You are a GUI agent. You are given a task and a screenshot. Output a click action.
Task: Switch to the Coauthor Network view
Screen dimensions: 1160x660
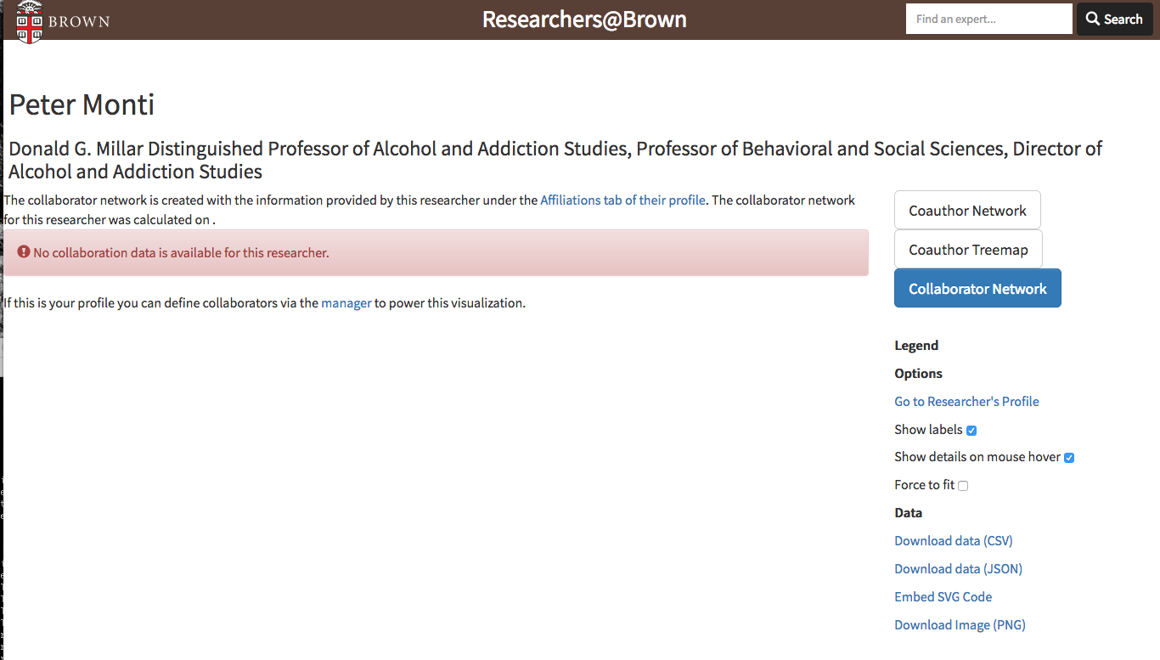(x=967, y=211)
